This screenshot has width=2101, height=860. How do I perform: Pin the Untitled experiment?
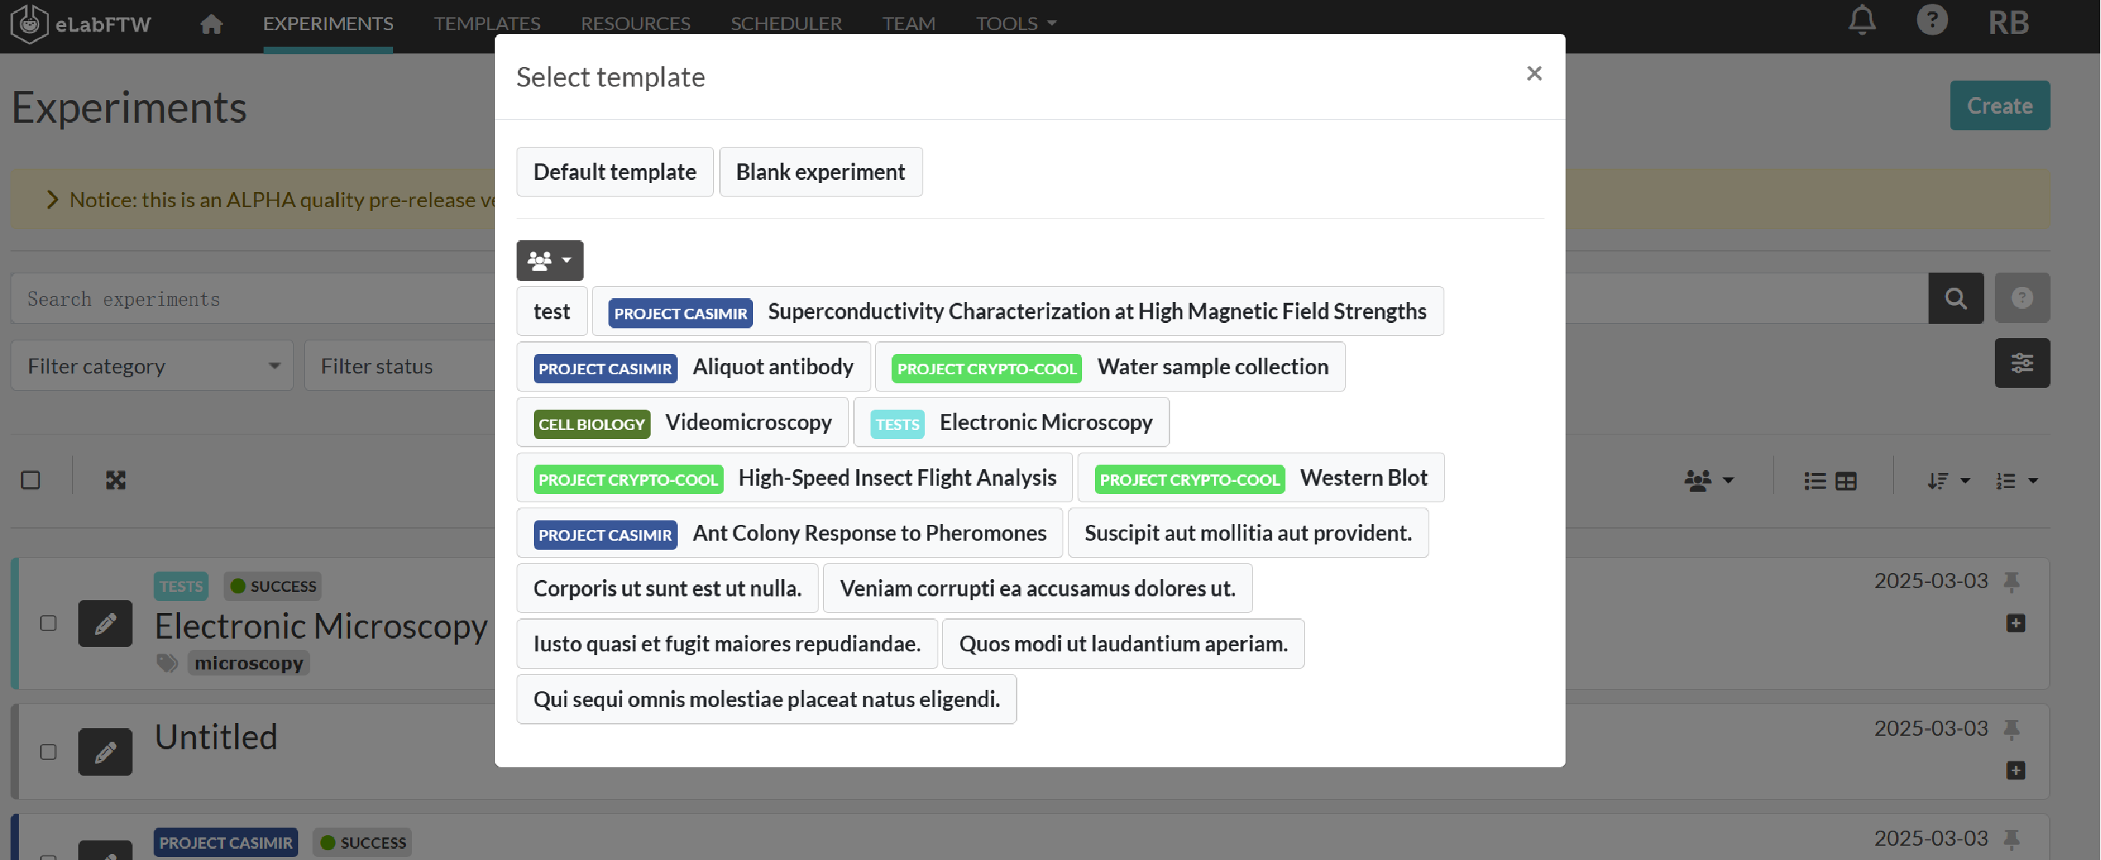2011,729
